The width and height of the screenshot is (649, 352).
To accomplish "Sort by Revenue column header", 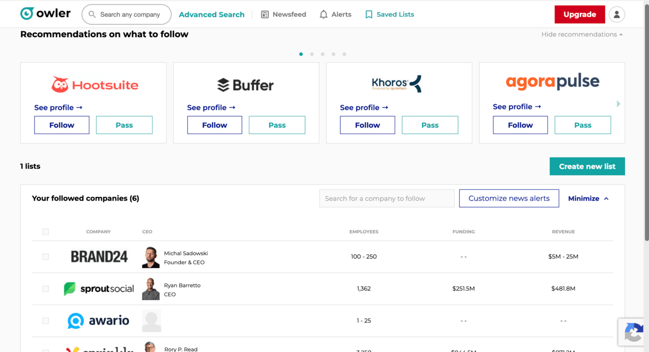I will [563, 231].
